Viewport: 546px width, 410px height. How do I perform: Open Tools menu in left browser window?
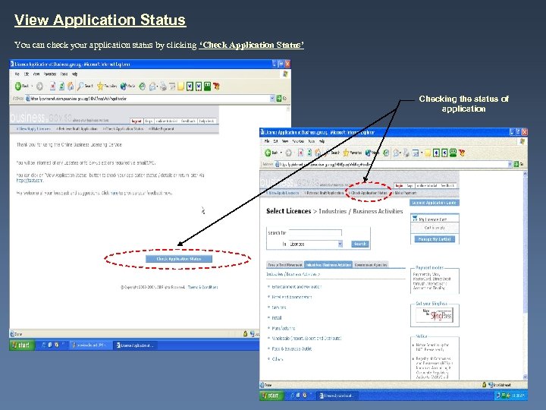[64, 74]
